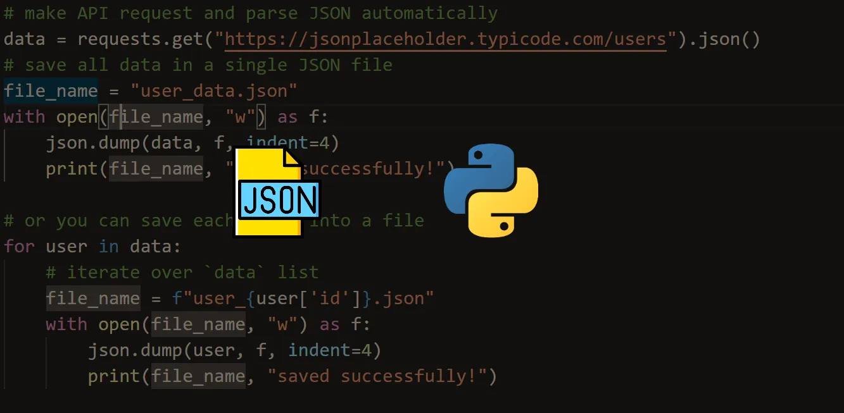Select the highlighted file_name variable definition
844x413 pixels.
[x=51, y=90]
